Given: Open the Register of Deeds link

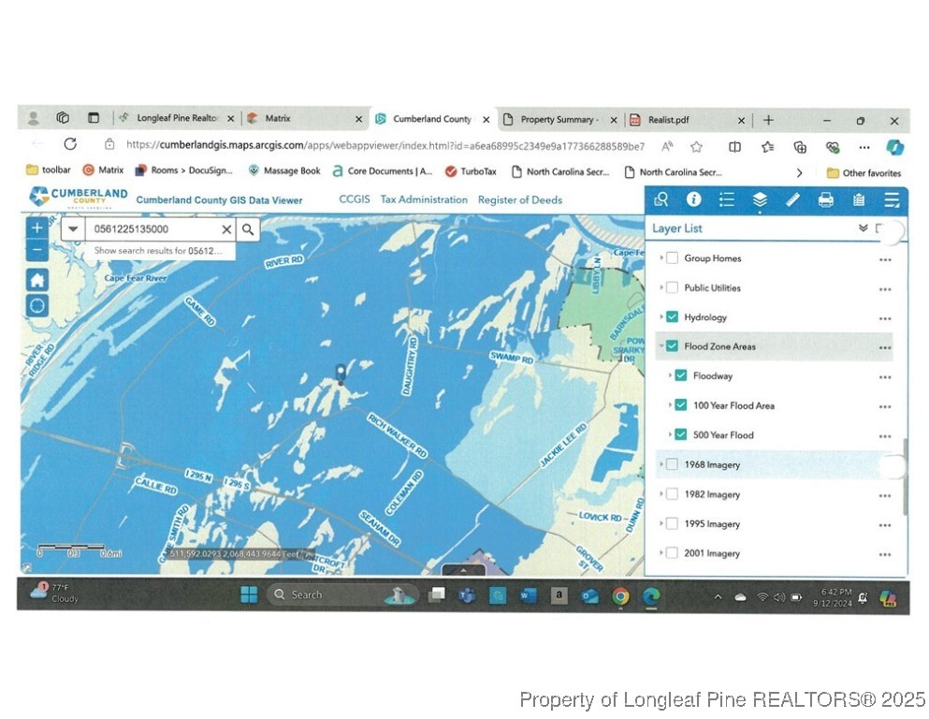Looking at the screenshot, I should click(x=520, y=199).
